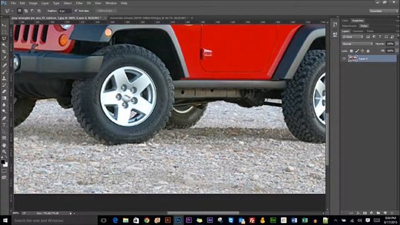Image resolution: width=400 pixels, height=225 pixels.
Task: Switch to the Adjustments tab
Action: tap(349, 26)
